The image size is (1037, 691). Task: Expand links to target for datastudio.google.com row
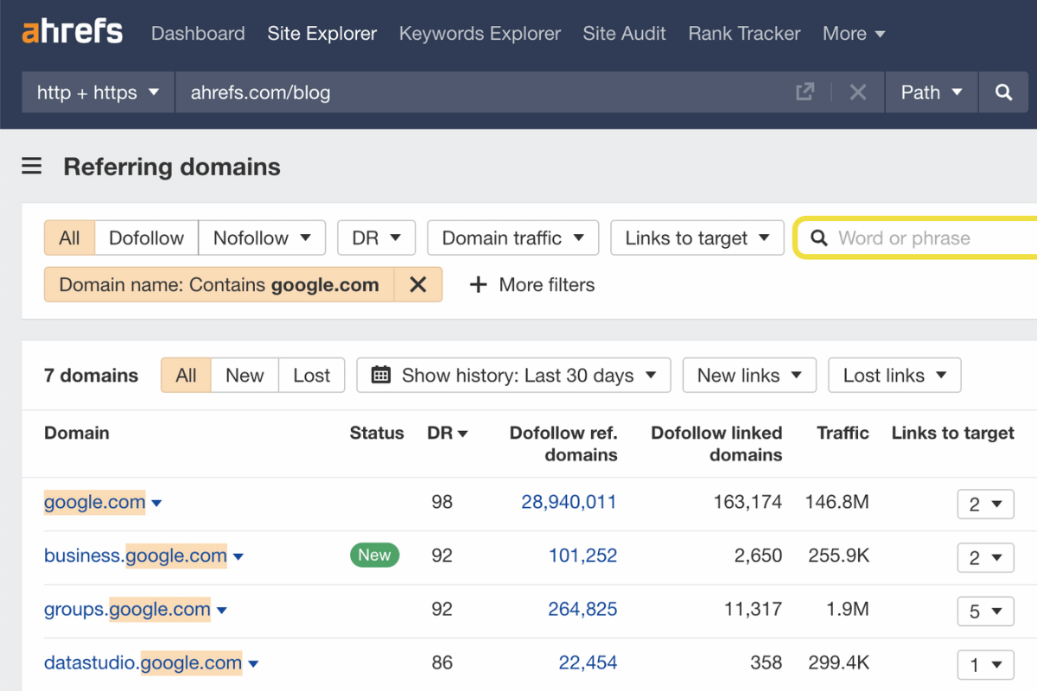tap(985, 665)
